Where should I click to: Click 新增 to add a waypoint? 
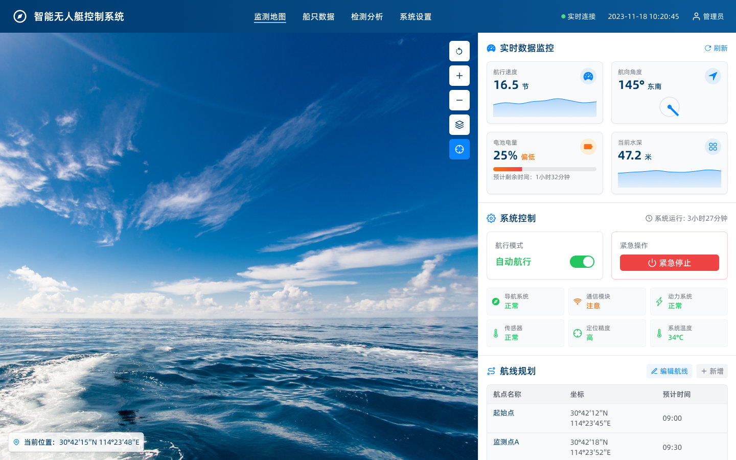[x=712, y=371]
